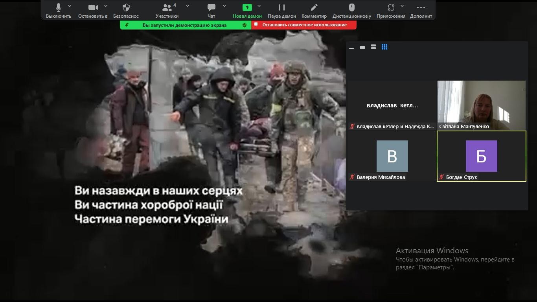
Task: Click the green screen sharing status bar
Action: (x=185, y=25)
